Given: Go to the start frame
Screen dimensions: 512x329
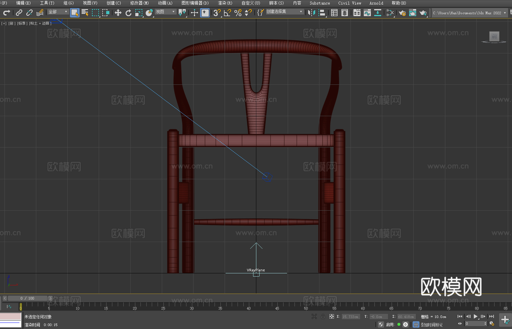Looking at the screenshot, I should 460,316.
